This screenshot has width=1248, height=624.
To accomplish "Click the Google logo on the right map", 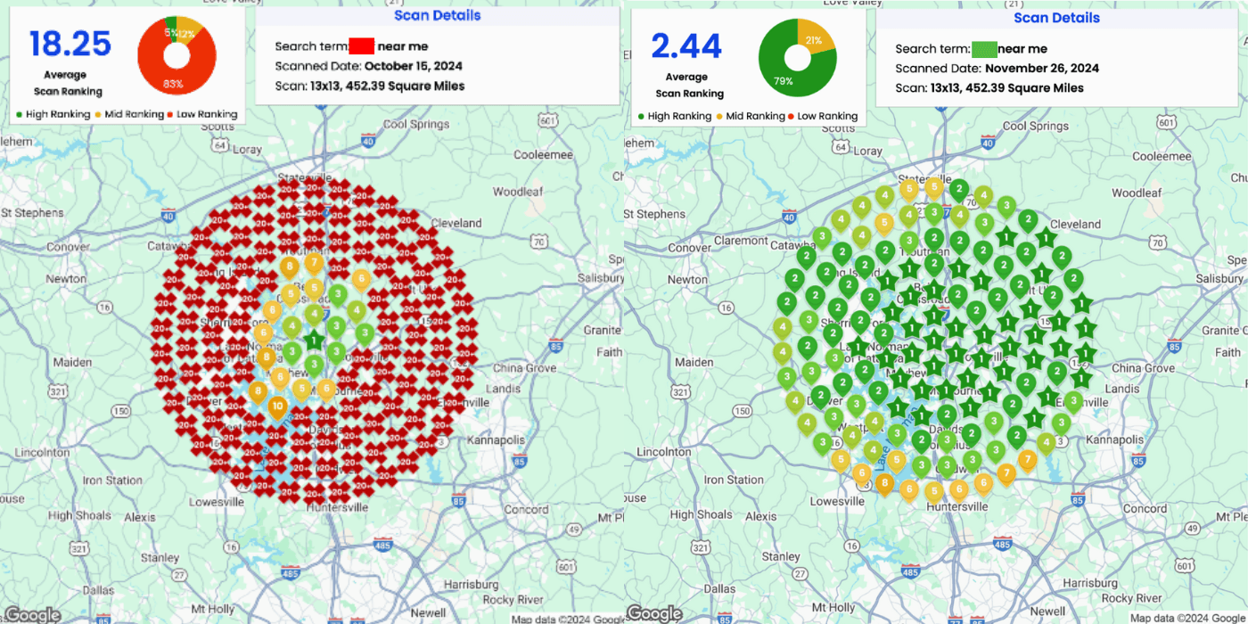I will pyautogui.click(x=655, y=613).
